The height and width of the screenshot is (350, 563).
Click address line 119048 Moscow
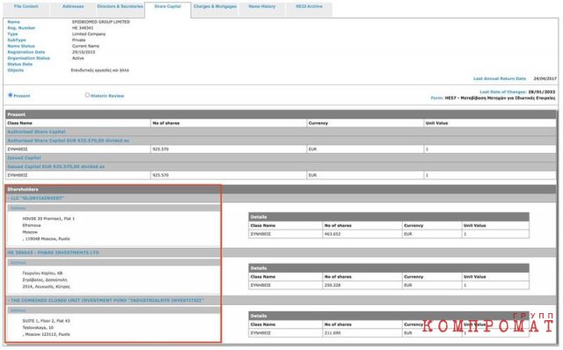47,239
